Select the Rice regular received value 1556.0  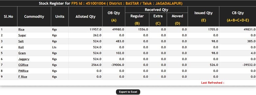pos(143,29)
